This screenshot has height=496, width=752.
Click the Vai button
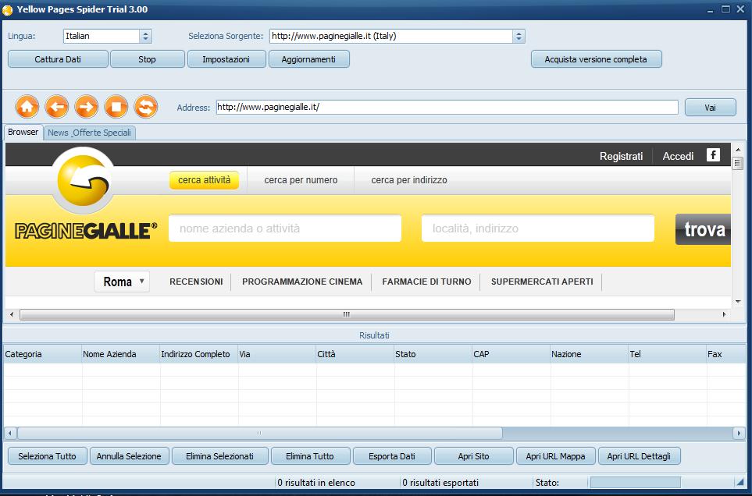click(x=711, y=108)
